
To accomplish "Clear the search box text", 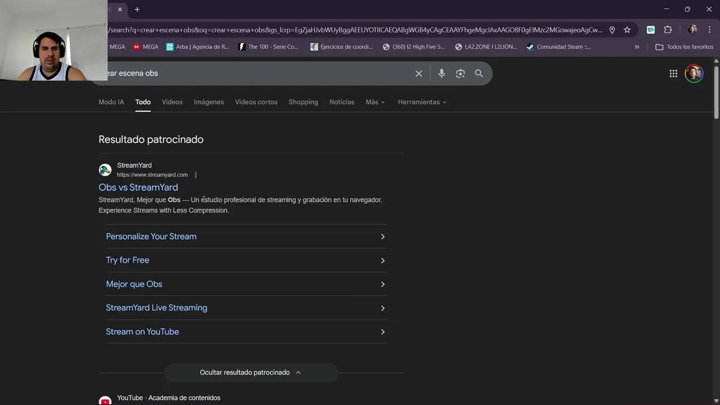I will 418,74.
